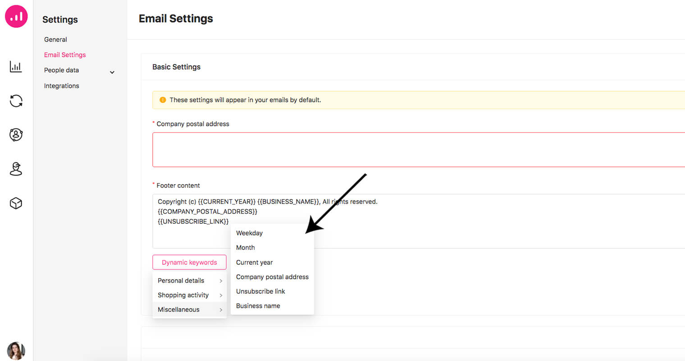This screenshot has height=361, width=685.
Task: Insert the Weekday keyword
Action: [249, 233]
